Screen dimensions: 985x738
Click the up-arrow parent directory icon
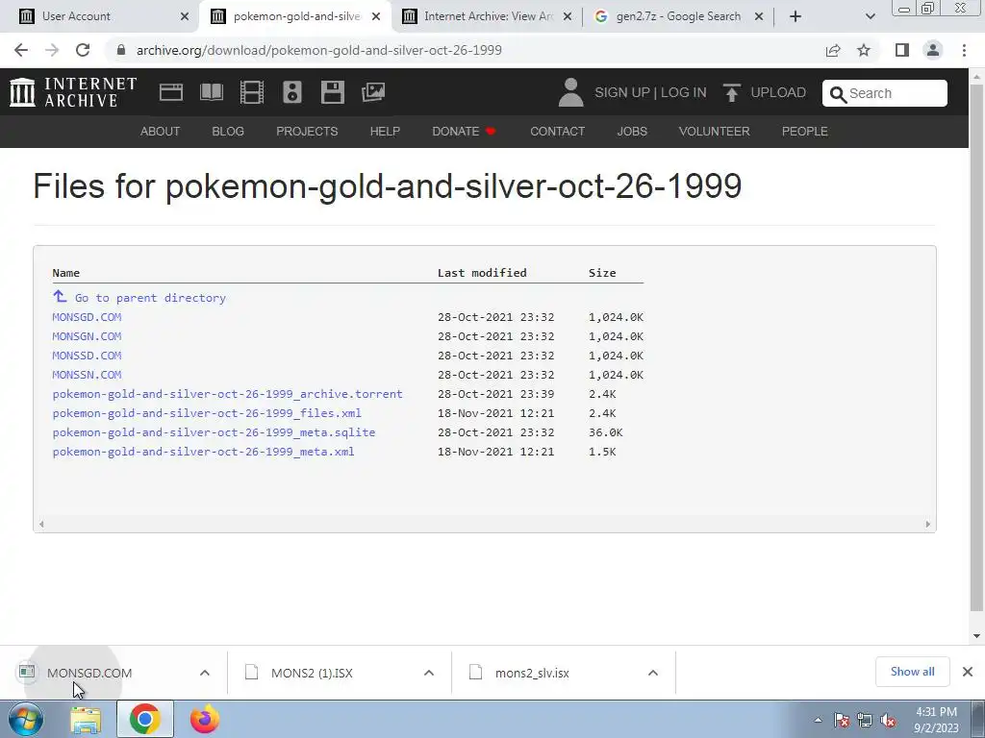[60, 296]
